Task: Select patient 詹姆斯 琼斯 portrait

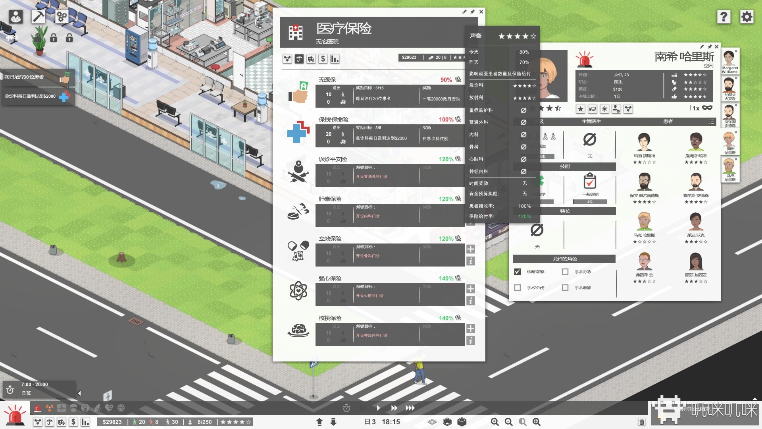Action: pyautogui.click(x=696, y=142)
